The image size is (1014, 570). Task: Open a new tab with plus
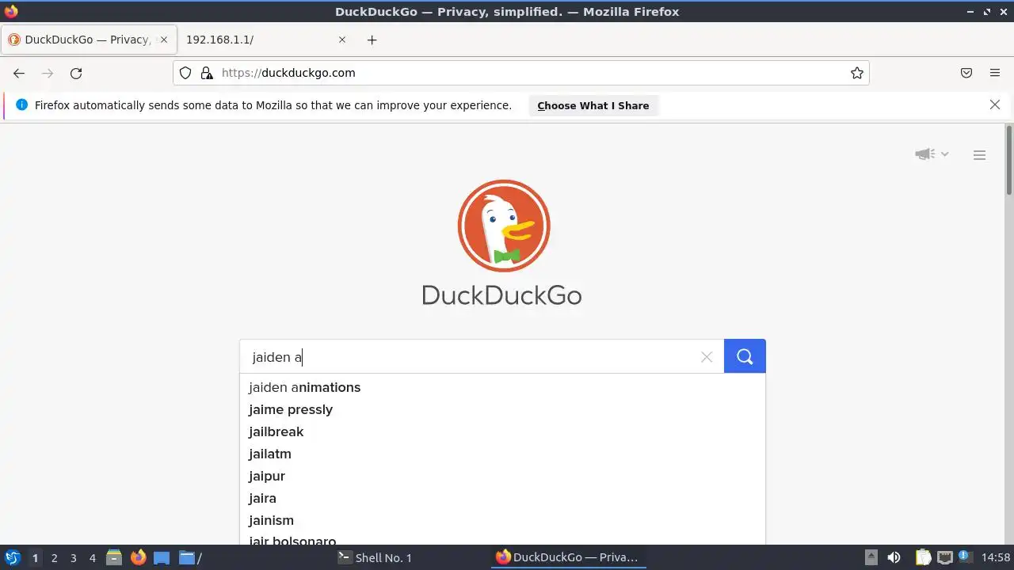[x=372, y=40]
